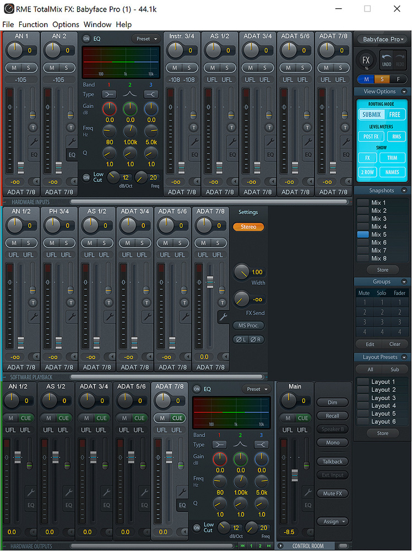Open the EQ Preset dropdown in the hardware inputs
This screenshot has width=412, height=551.
[x=146, y=39]
